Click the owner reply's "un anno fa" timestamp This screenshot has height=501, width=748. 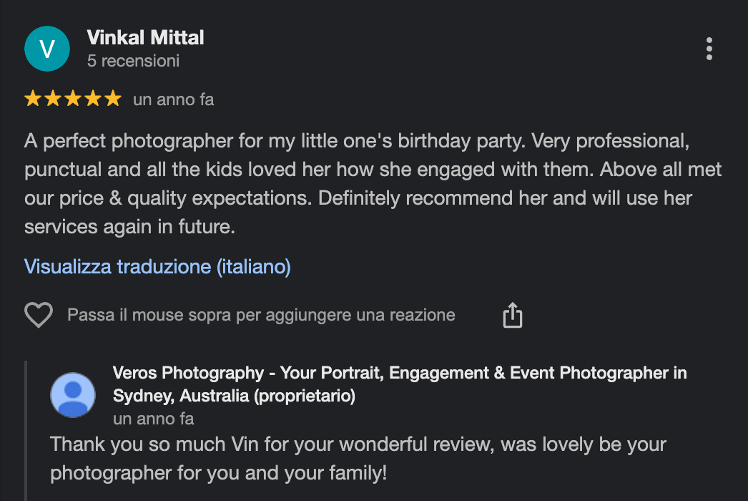153,419
